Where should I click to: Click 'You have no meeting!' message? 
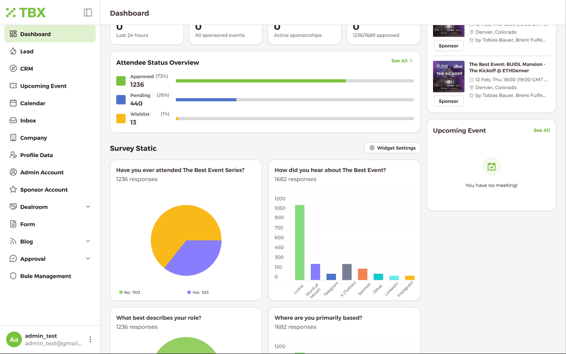tap(491, 186)
